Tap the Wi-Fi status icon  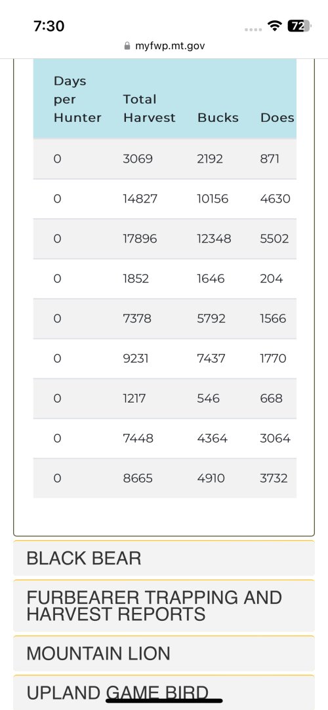275,26
